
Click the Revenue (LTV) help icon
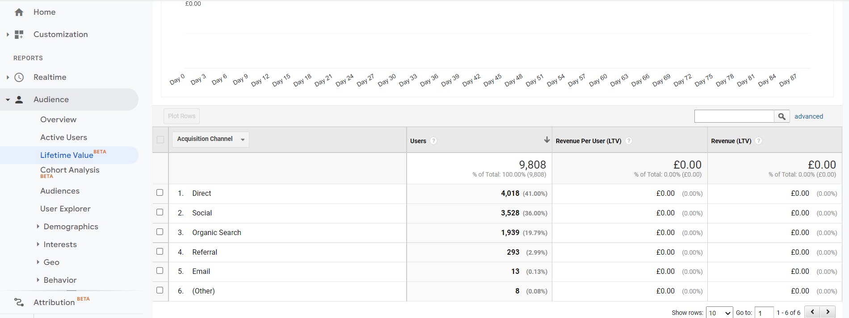pos(758,141)
